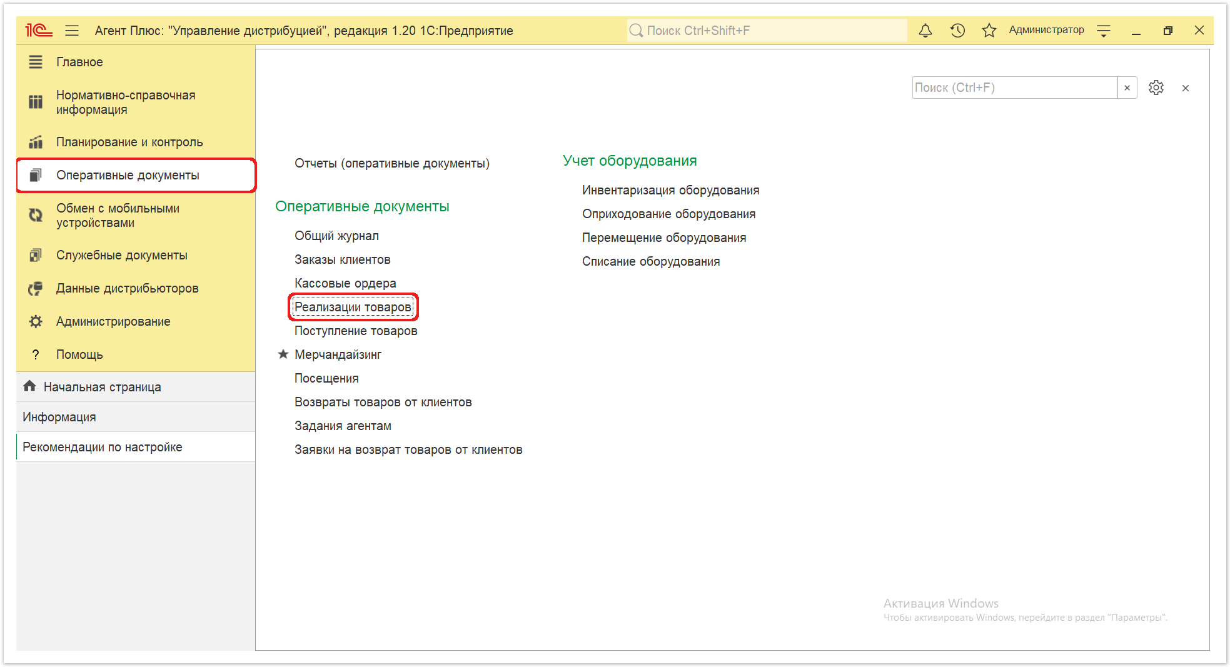Click the 1C logo icon
The height and width of the screenshot is (667, 1230).
38,30
